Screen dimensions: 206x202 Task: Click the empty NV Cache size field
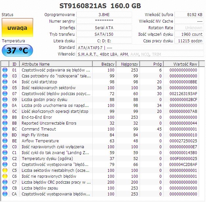point(189,21)
